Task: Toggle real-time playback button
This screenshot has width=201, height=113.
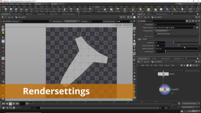Action: (14, 108)
